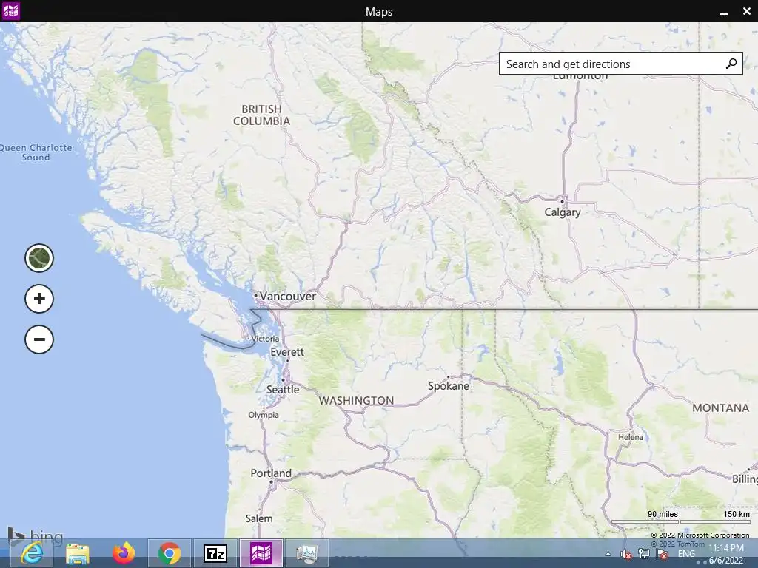
Task: Zoom in with the plus button
Action: click(39, 299)
